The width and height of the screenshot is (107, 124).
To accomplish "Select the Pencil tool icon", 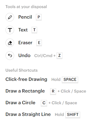I will coord(10,17).
